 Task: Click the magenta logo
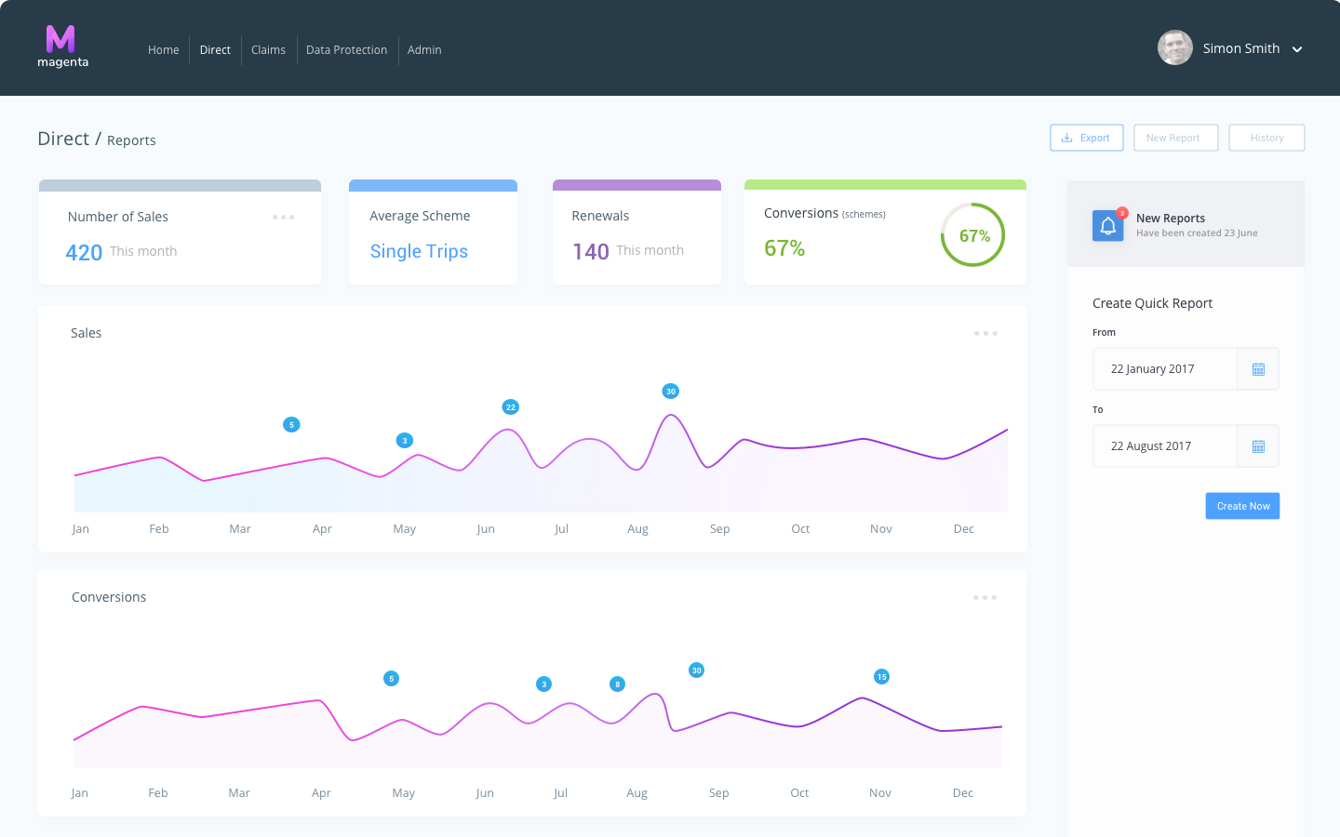point(62,46)
